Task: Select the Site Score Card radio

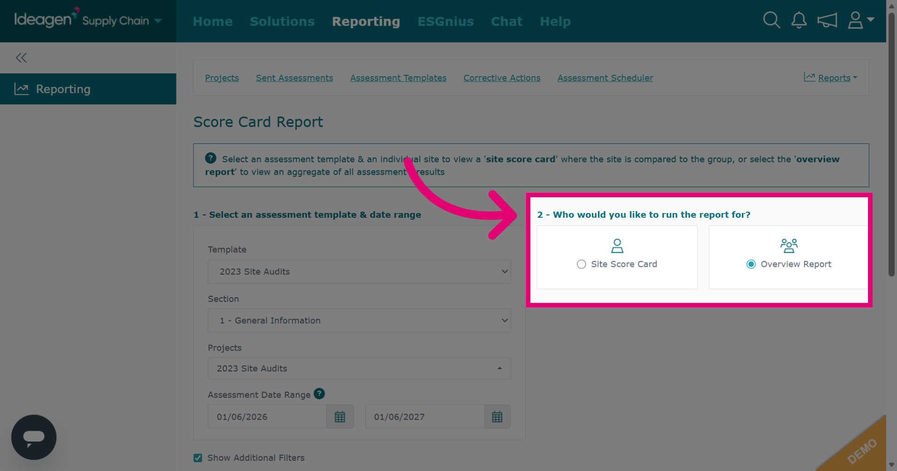Action: (x=581, y=264)
